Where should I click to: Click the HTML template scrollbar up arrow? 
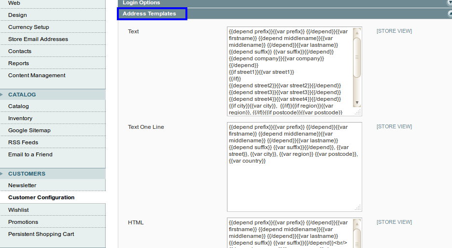click(357, 225)
